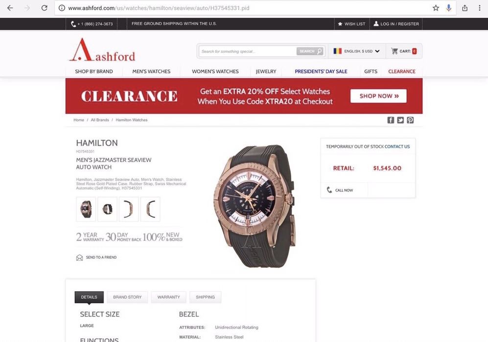
Task: Share product on Twitter icon
Action: (400, 120)
